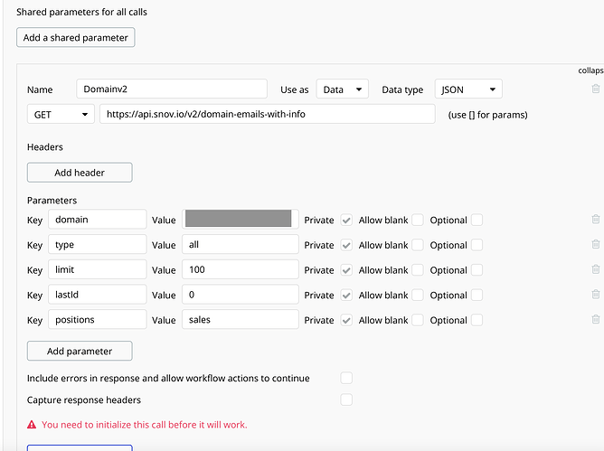Screen dimensions: 604x451
Task: Uncheck Private for the domain parameter
Action: 346,220
